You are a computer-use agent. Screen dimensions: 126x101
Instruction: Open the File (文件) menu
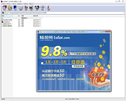(x=3, y=4)
